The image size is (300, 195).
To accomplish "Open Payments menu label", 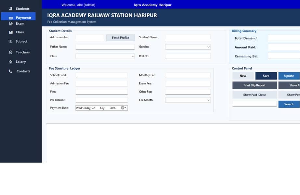I will pyautogui.click(x=23, y=18).
